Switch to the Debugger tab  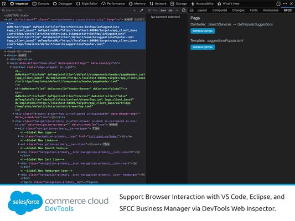click(63, 3)
